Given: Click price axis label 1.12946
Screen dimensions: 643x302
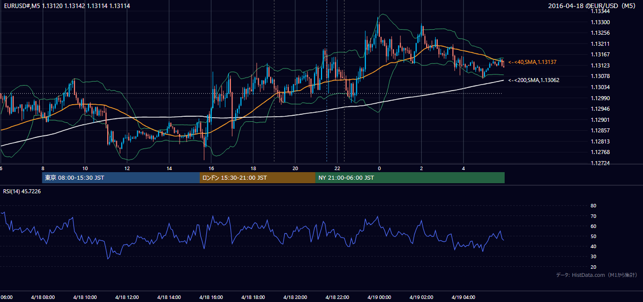Looking at the screenshot, I should [600, 109].
